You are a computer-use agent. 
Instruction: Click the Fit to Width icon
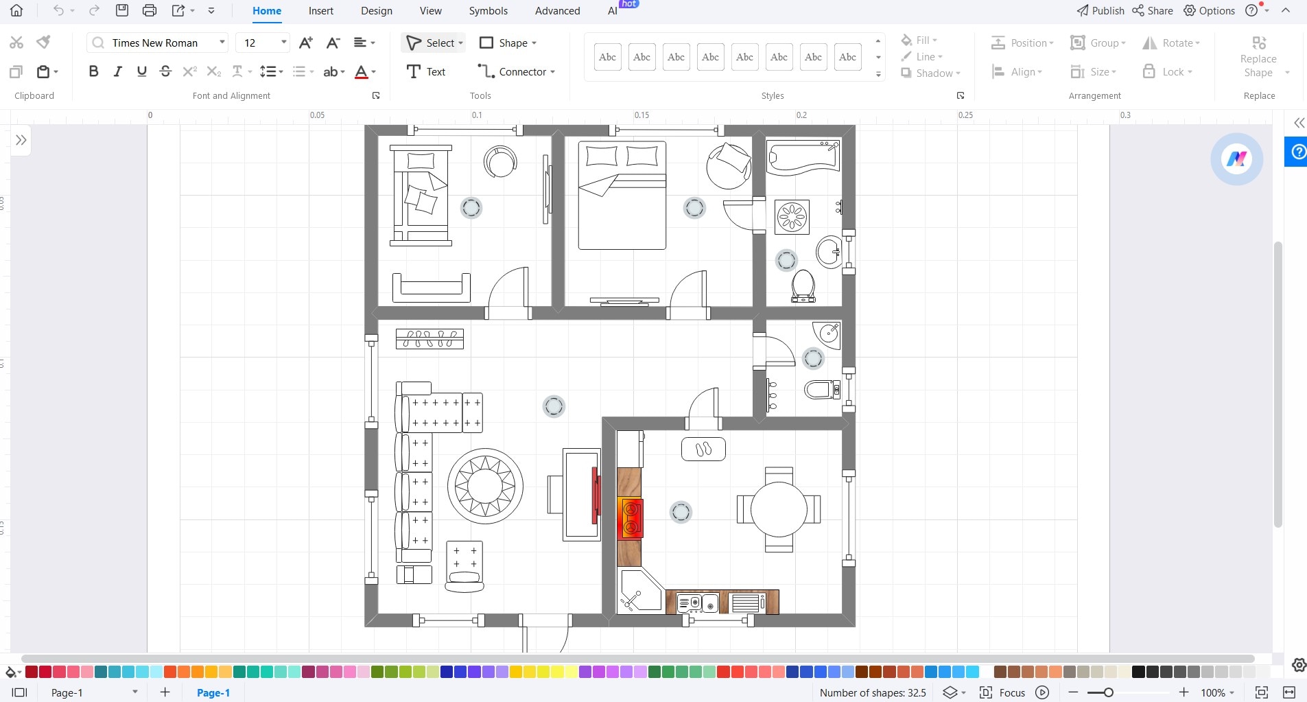1289,692
